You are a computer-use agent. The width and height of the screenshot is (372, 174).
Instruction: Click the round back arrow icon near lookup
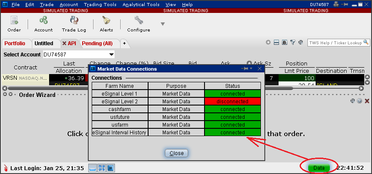268,43
